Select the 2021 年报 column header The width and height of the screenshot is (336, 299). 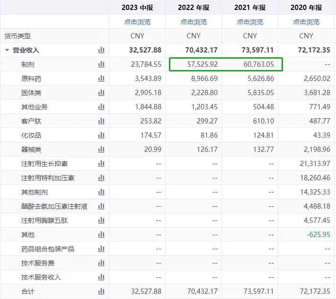[250, 8]
